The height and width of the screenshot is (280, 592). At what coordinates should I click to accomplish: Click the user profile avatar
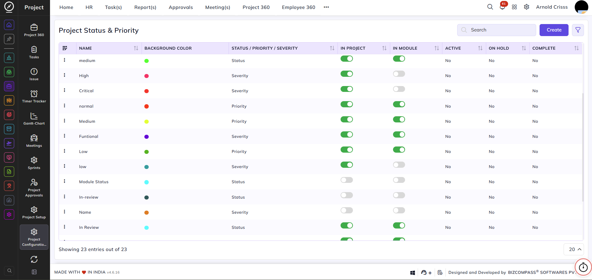pyautogui.click(x=582, y=7)
